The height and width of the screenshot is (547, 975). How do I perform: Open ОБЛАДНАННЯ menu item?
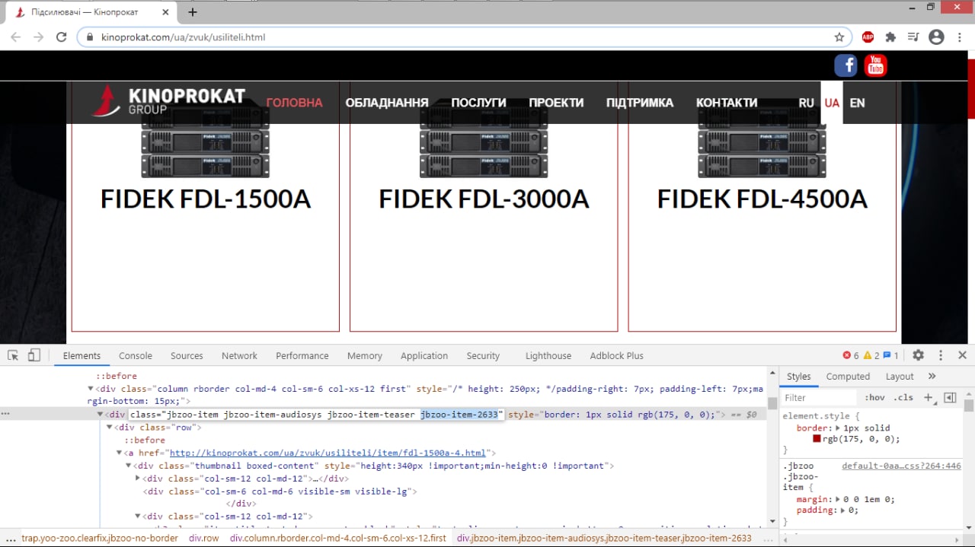pyautogui.click(x=387, y=103)
